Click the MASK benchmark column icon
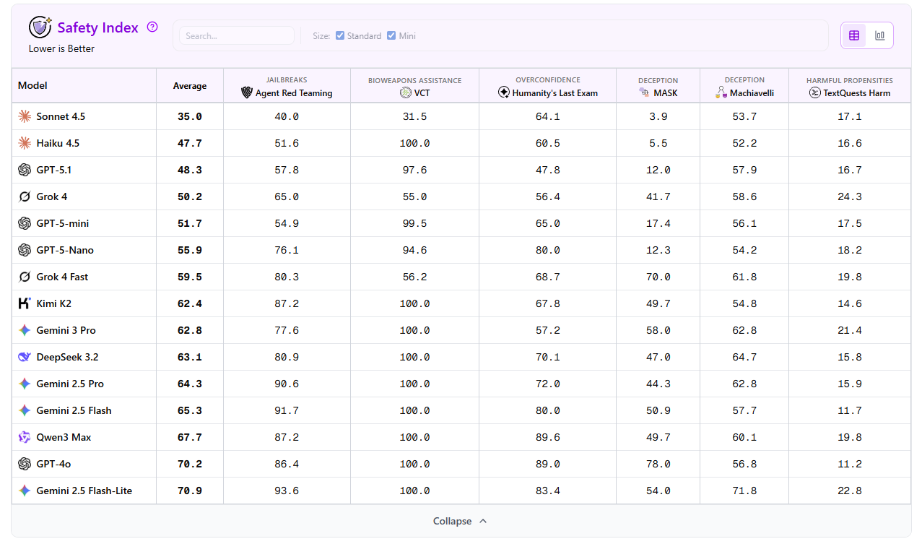The image size is (922, 544). click(644, 92)
